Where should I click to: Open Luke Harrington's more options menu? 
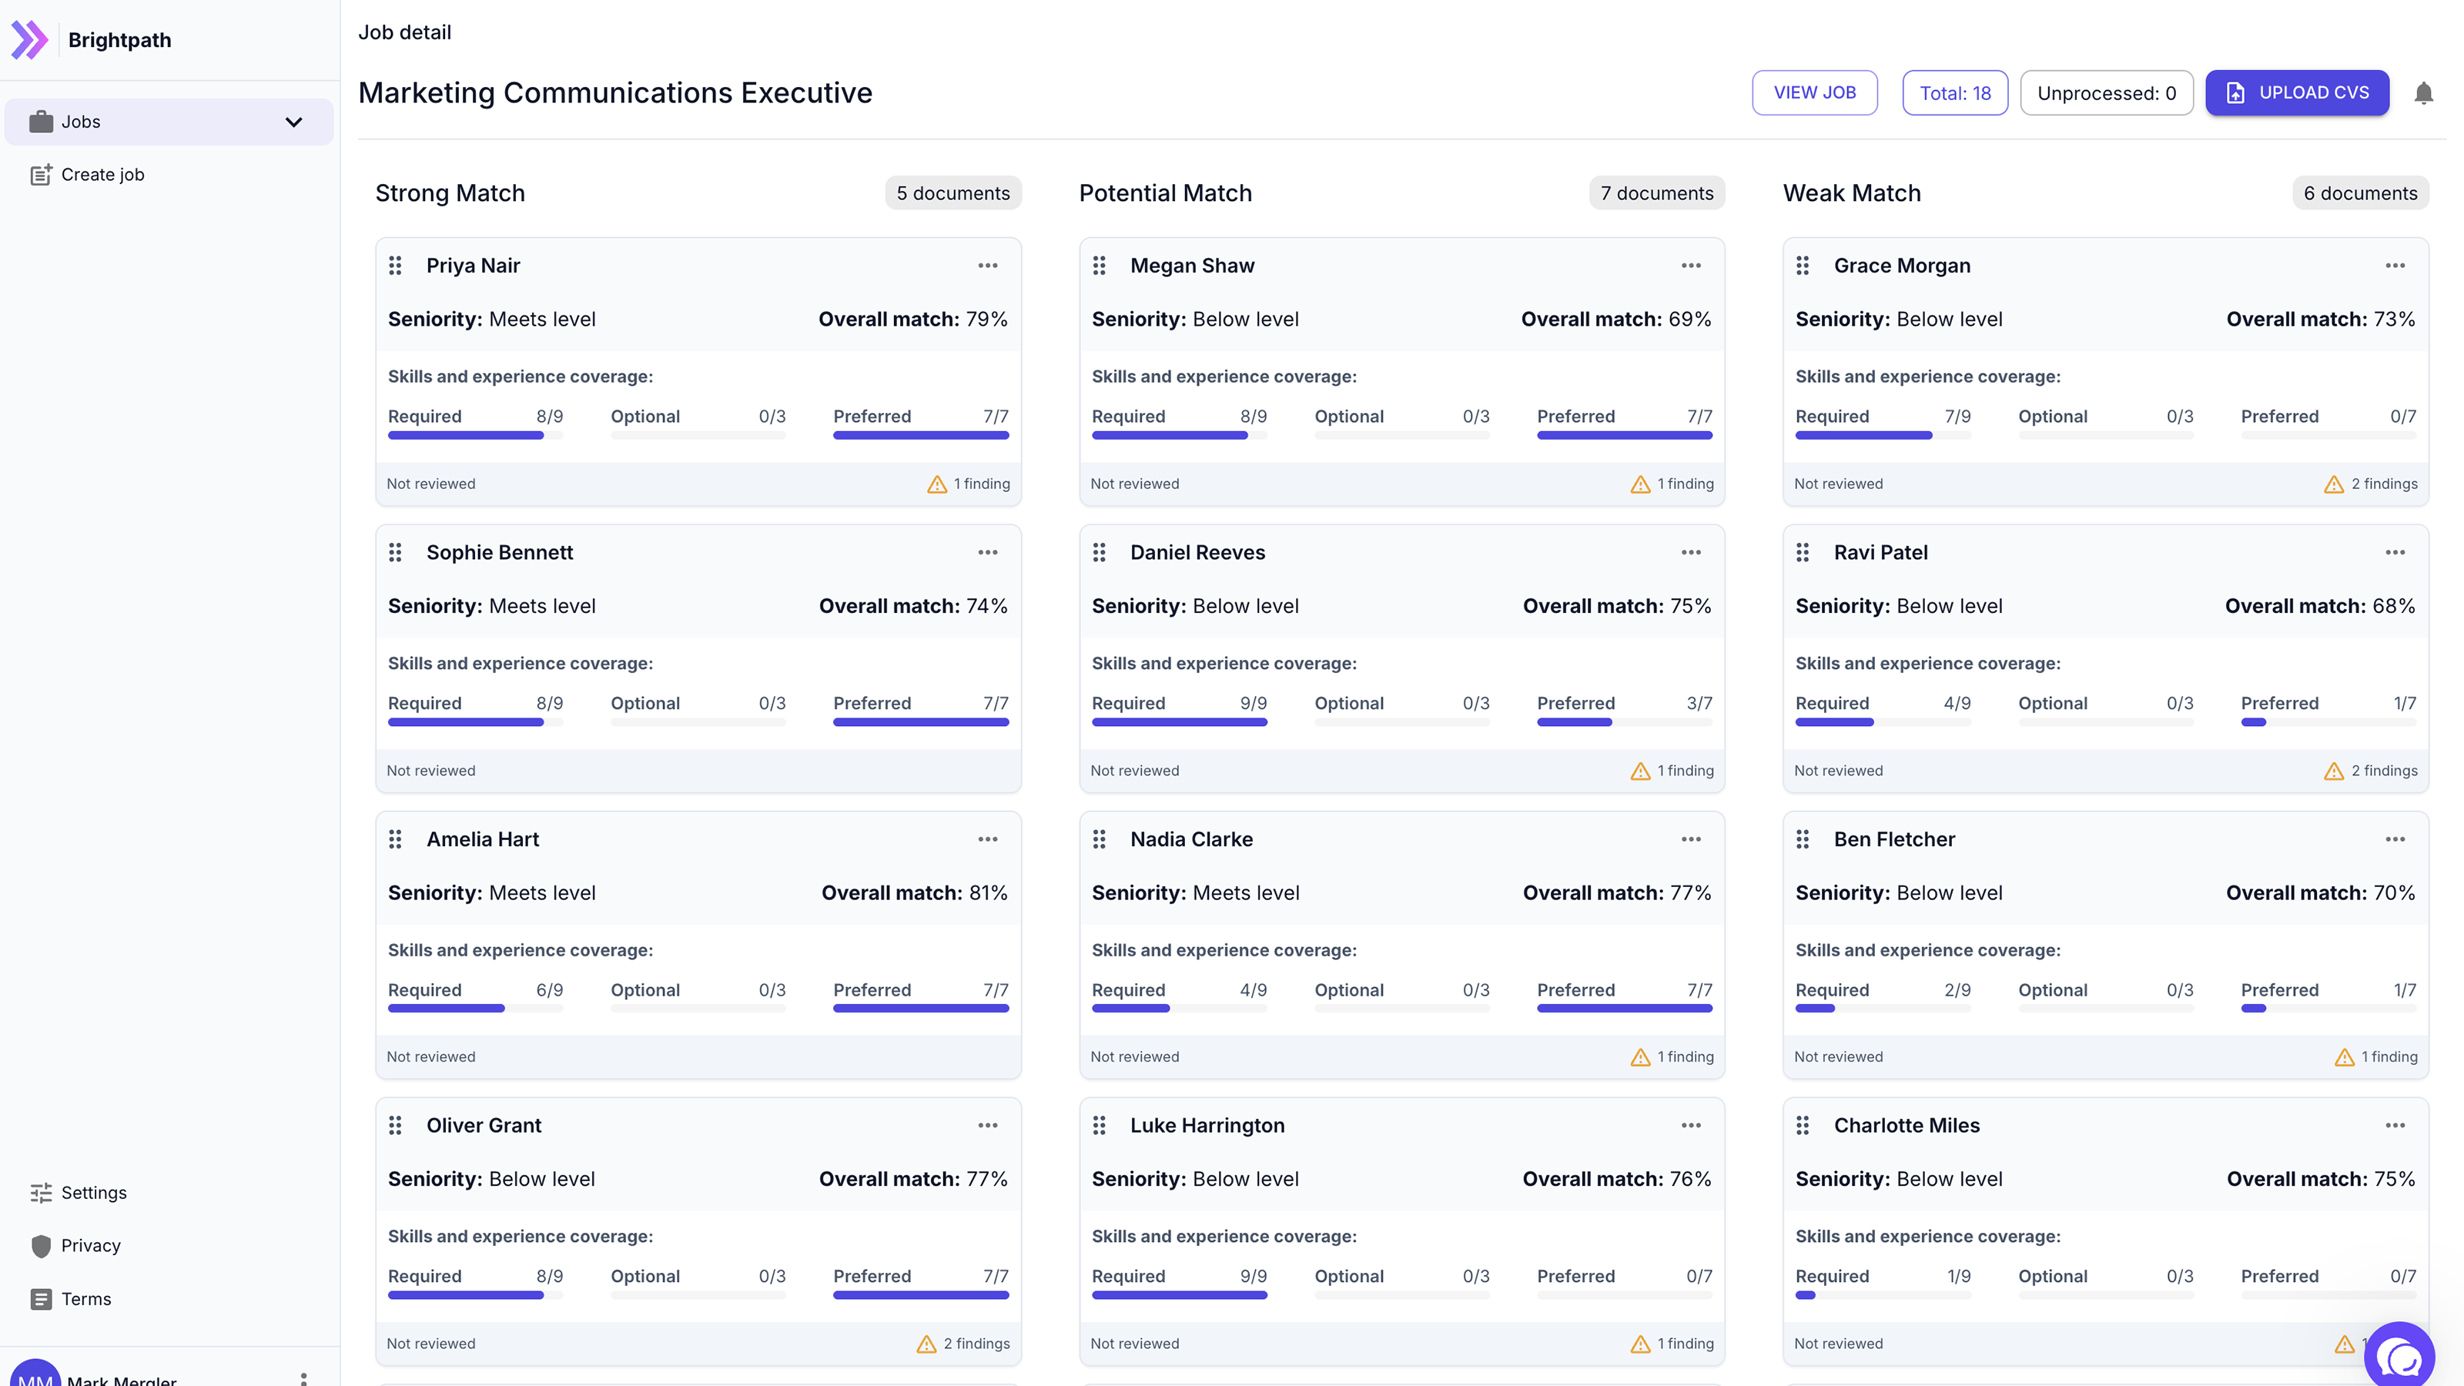tap(1691, 1125)
